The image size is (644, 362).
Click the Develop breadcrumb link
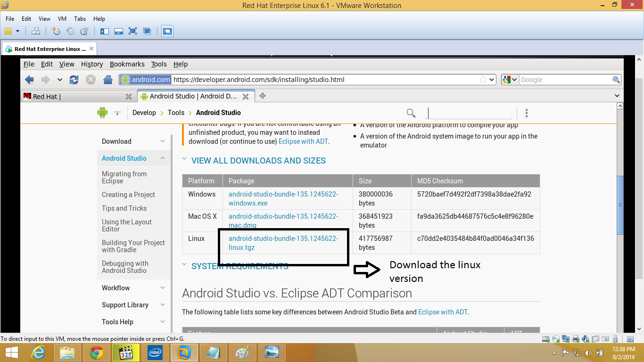coord(144,113)
